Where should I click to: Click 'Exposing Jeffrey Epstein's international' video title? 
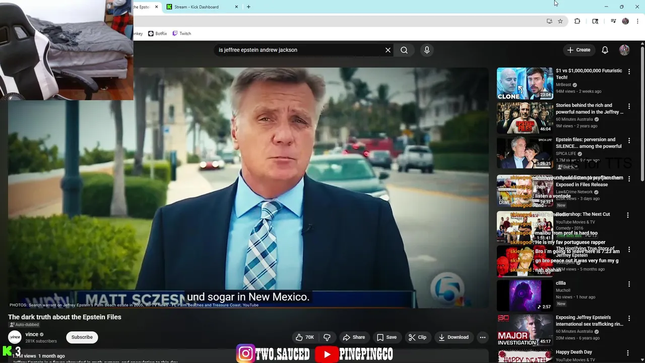[590, 321]
